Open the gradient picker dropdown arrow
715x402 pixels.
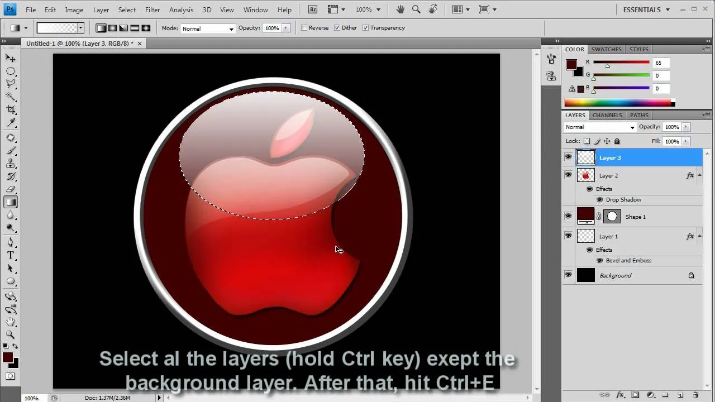click(80, 28)
